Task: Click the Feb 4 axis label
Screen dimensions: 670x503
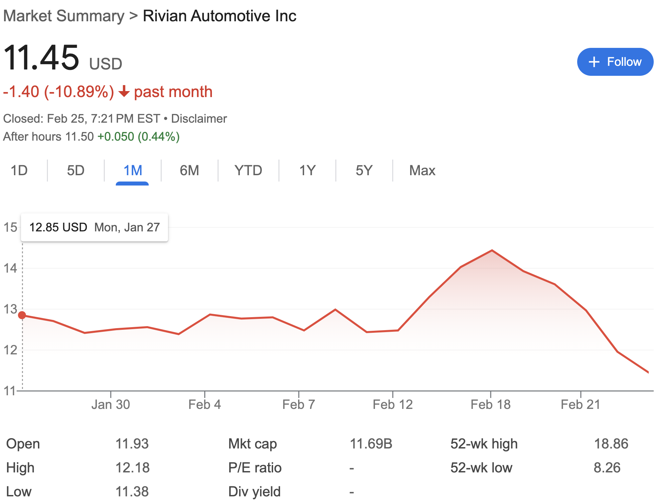Action: click(x=205, y=405)
